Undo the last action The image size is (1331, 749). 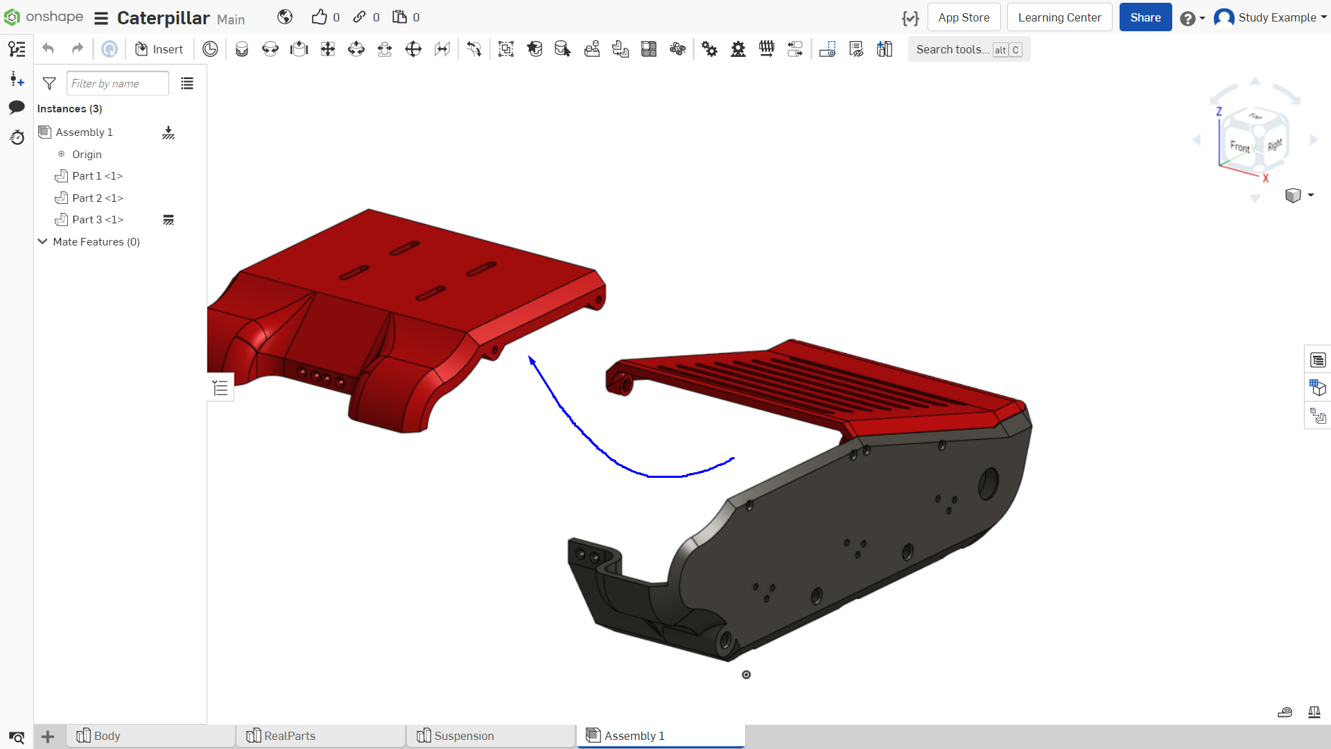click(48, 49)
